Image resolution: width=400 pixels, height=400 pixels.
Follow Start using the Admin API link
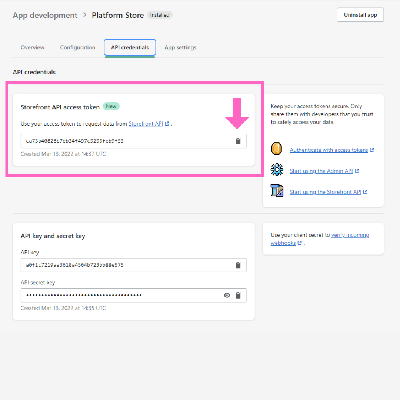[x=321, y=171]
